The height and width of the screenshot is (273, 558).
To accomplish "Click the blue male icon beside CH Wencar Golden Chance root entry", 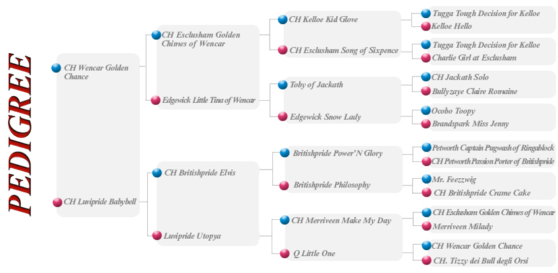I will point(56,68).
